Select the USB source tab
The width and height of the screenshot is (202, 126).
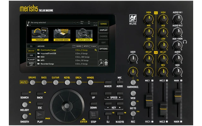[31, 55]
